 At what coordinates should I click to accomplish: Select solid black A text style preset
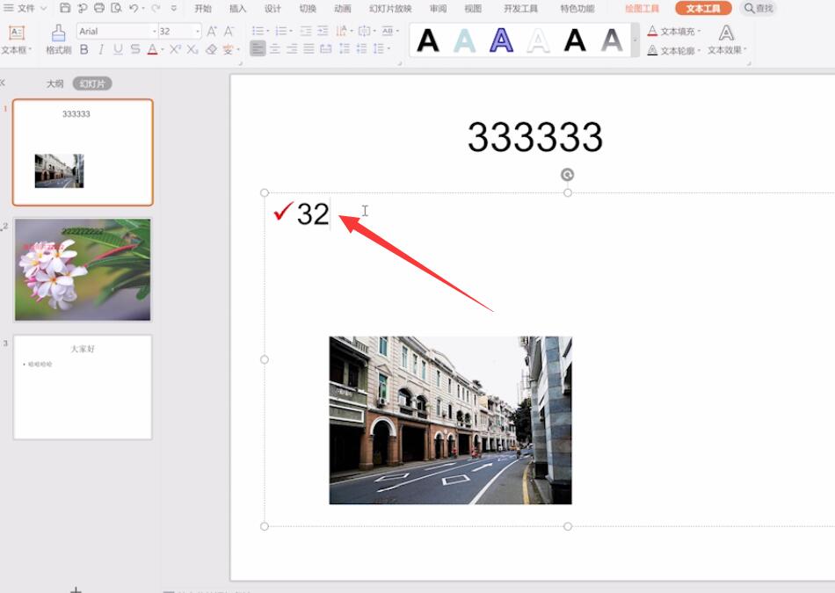click(428, 40)
